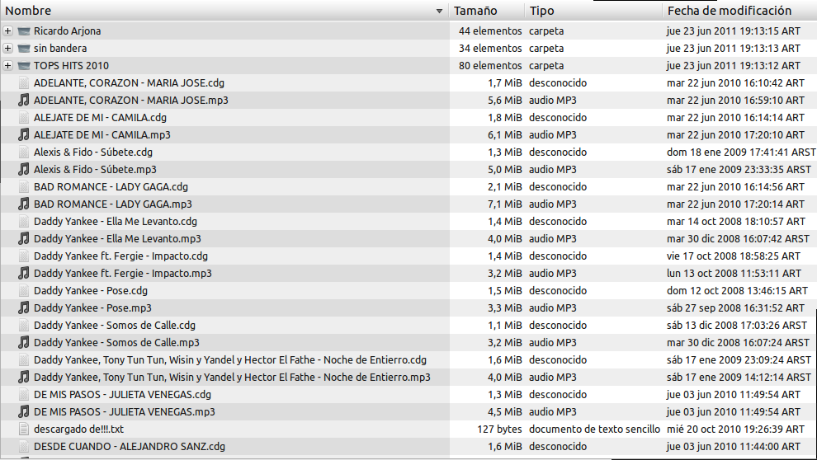Select file BAD ROMANCE - LADY GAGA.cdg

pos(111,187)
